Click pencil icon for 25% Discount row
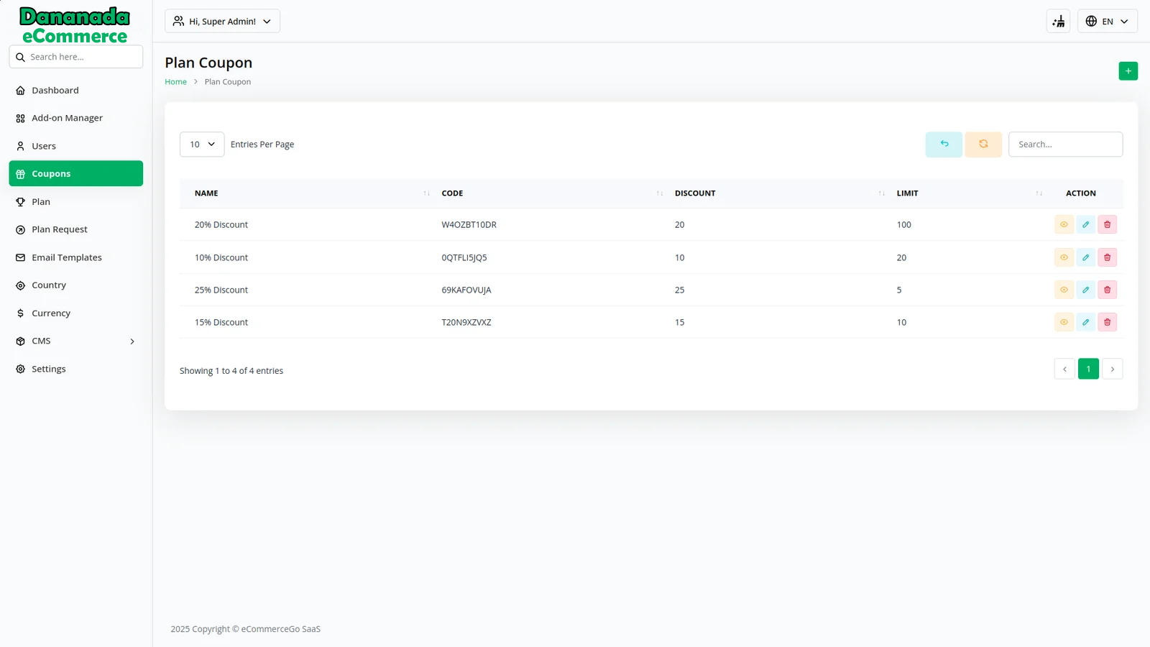The width and height of the screenshot is (1150, 647). coord(1085,290)
